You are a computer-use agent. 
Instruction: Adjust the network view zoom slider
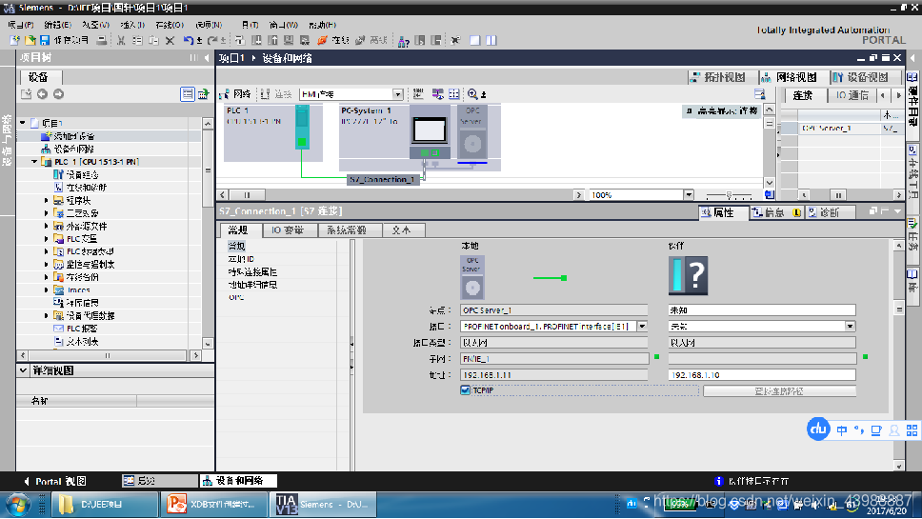point(729,194)
